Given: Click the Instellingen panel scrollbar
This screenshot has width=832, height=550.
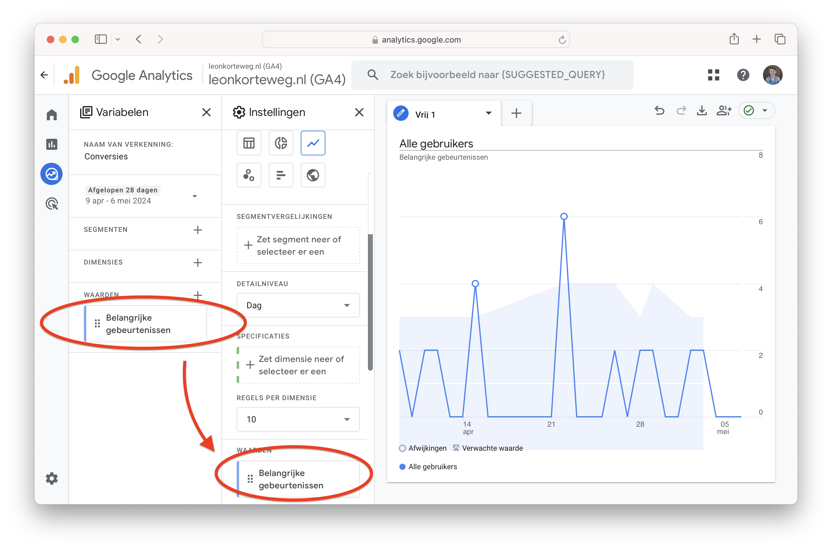Looking at the screenshot, I should [370, 302].
